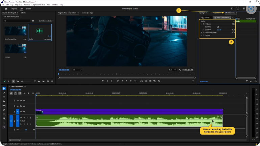Select the Type tool

click(x=4, y=123)
